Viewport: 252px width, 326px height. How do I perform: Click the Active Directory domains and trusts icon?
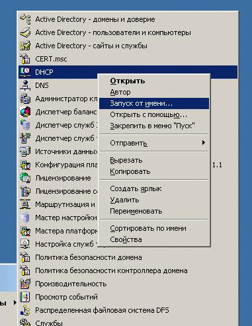pyautogui.click(x=25, y=19)
